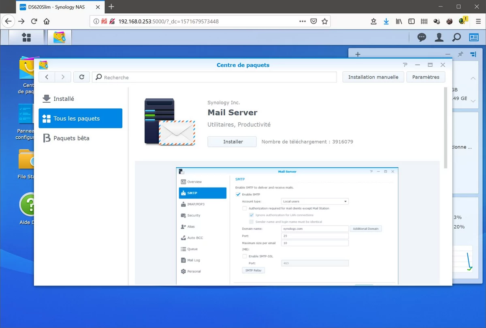Open the DSM search magnifier icon
486x328 pixels.
coord(456,38)
